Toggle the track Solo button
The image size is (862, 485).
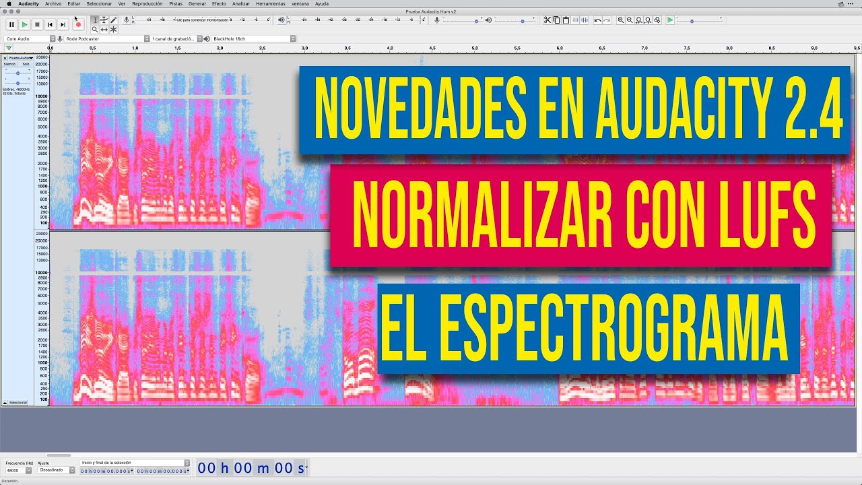coord(26,64)
